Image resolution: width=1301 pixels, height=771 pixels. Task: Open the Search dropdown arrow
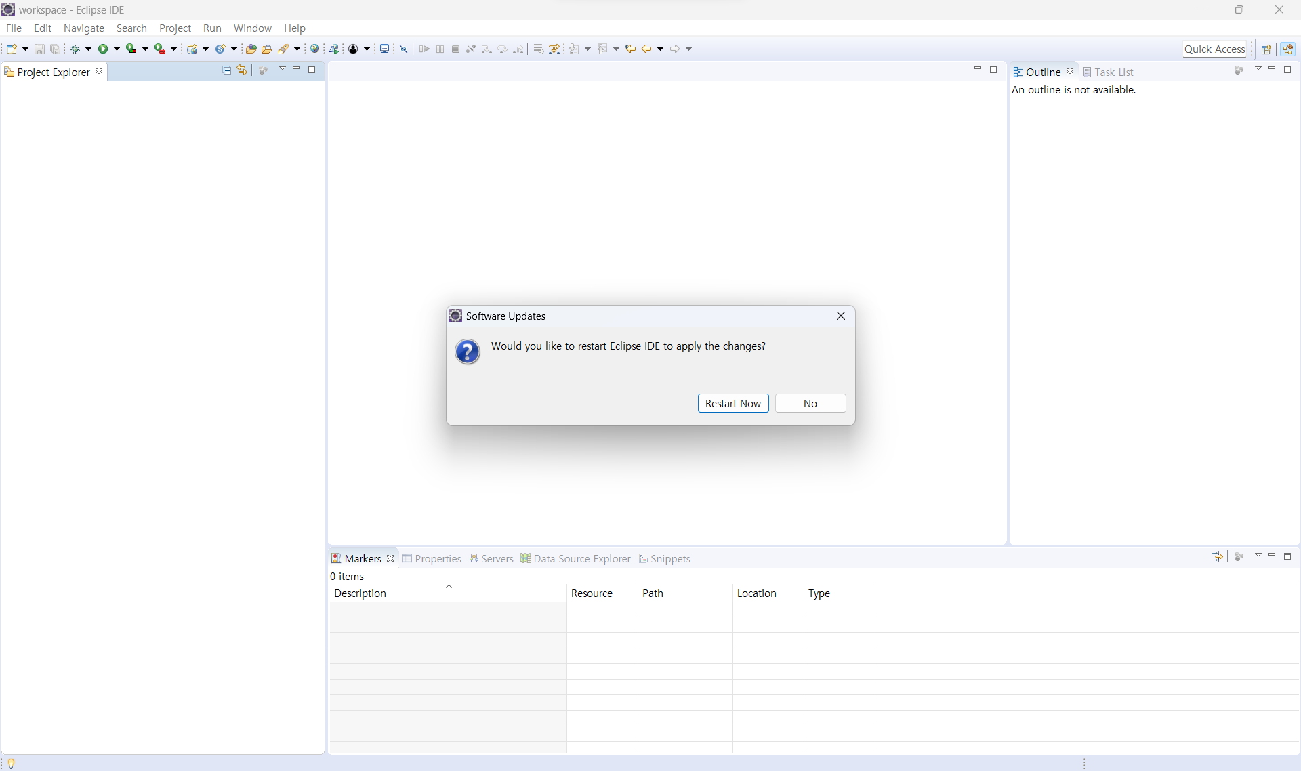(297, 49)
